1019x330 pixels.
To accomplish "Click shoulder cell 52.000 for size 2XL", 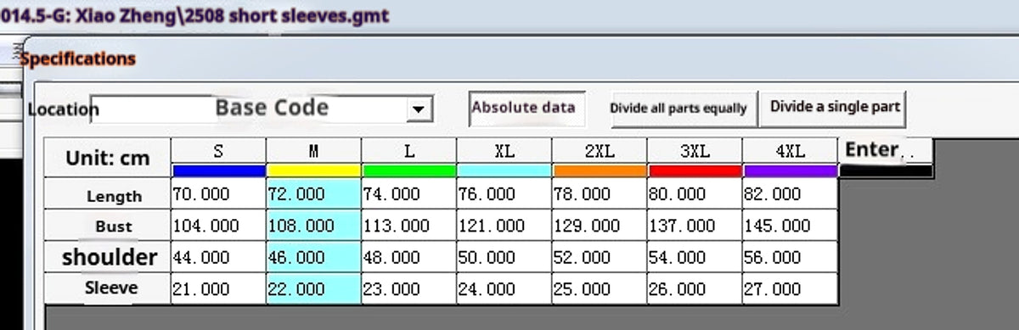I will [x=599, y=257].
